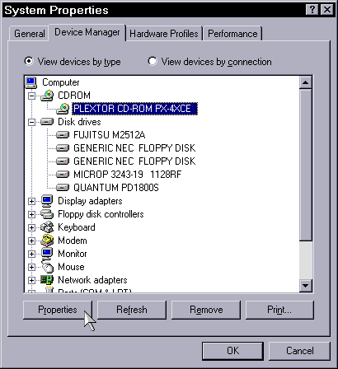This screenshot has height=369, width=338.
Task: Select the Disk drives category label
Action: 79,122
